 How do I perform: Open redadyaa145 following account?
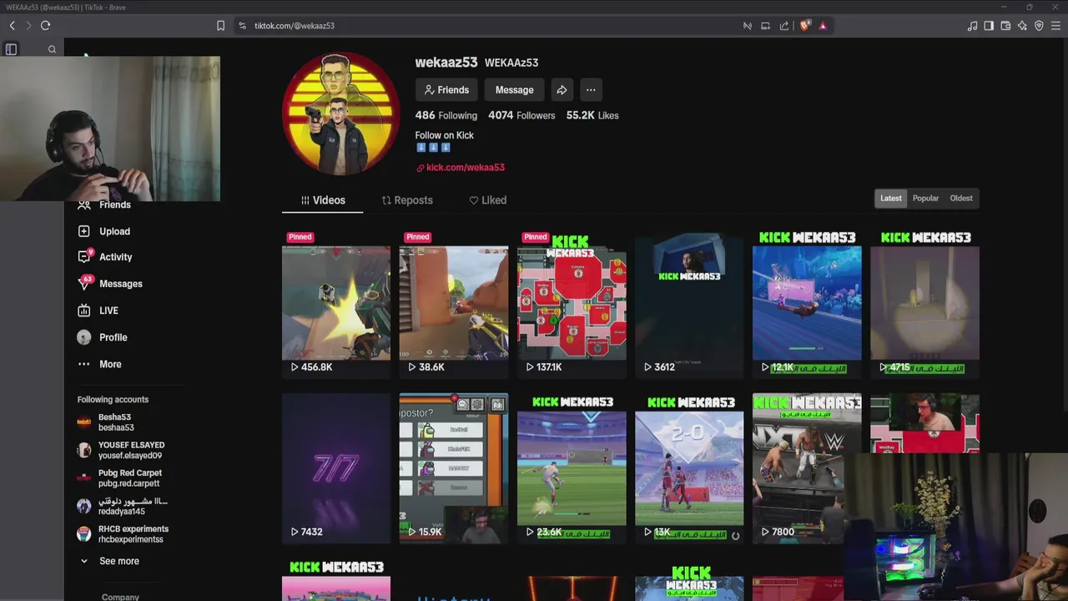[123, 507]
